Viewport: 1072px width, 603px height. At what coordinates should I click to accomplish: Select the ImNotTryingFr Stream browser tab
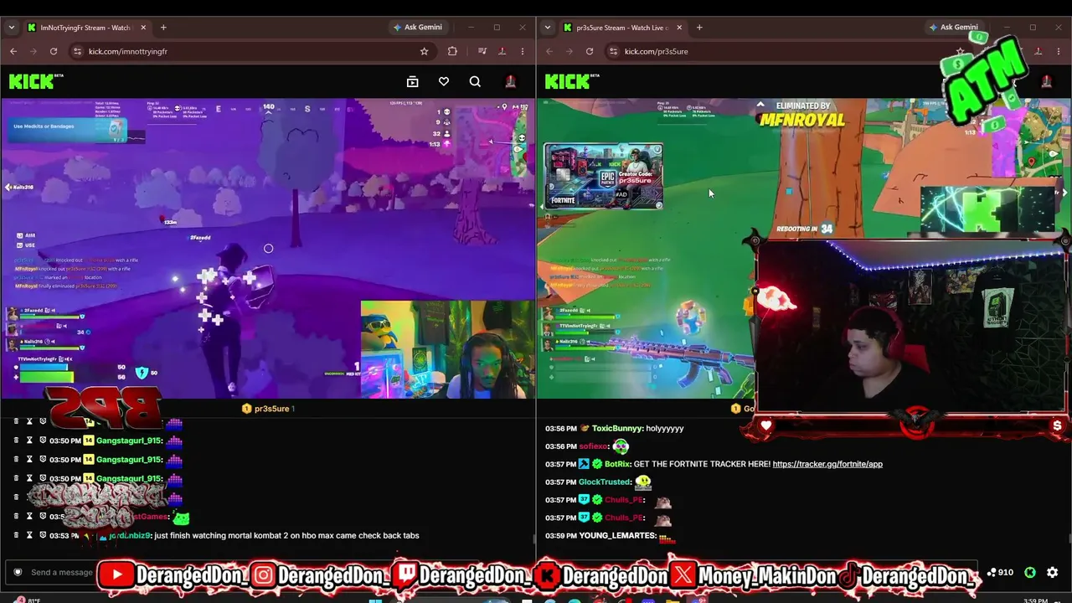tap(87, 28)
